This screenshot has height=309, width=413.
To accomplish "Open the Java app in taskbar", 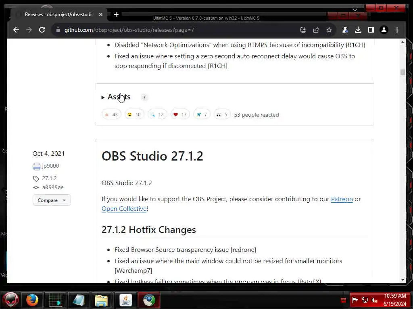I will (x=126, y=300).
